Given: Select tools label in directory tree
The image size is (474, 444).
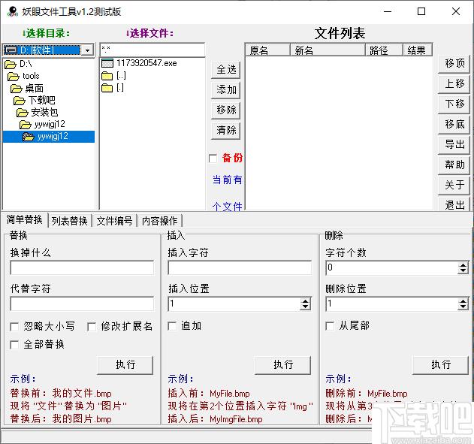Looking at the screenshot, I should click(31, 76).
